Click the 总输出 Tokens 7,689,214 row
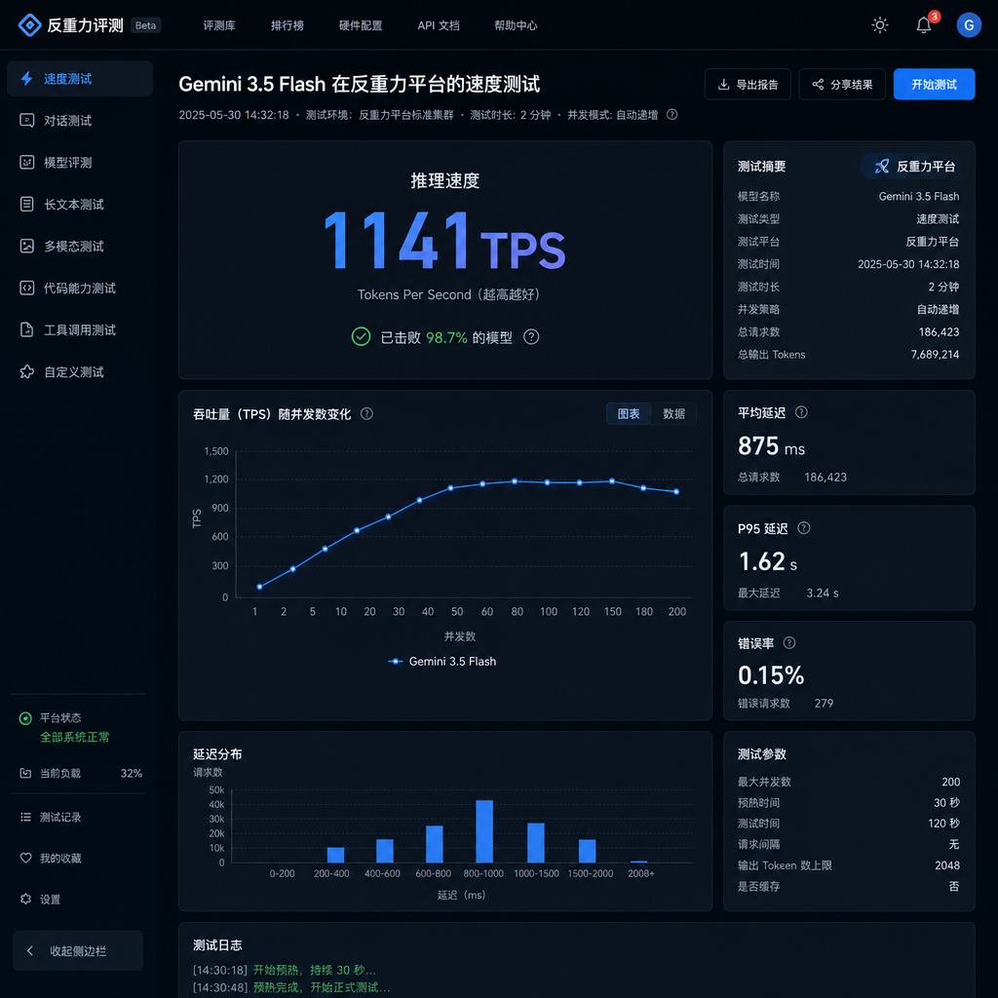 click(849, 355)
